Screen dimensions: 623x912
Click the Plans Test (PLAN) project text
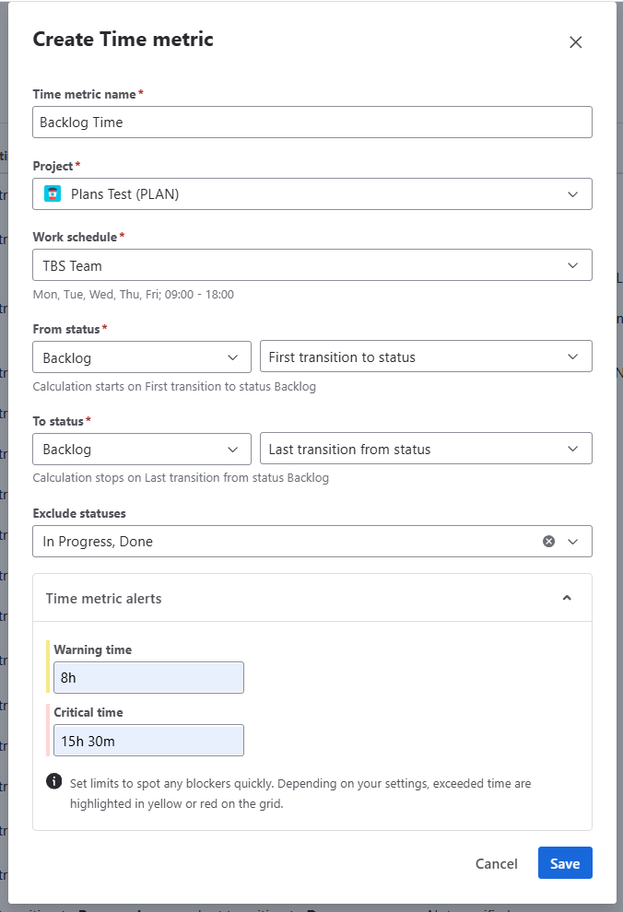pyautogui.click(x=125, y=194)
